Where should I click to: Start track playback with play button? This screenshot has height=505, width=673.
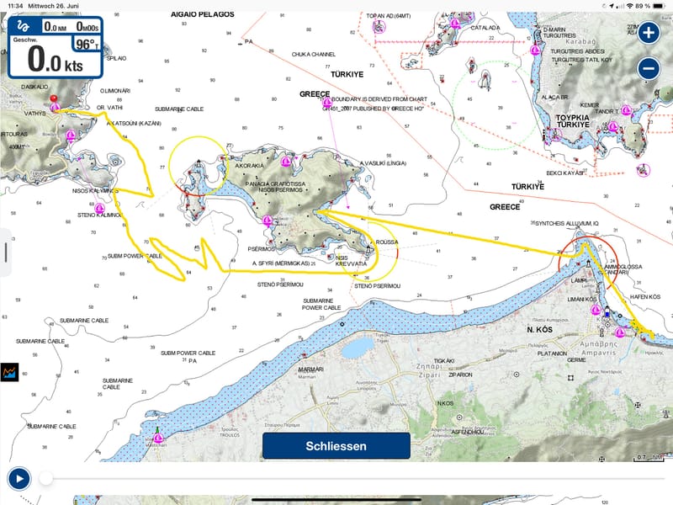coord(19,479)
